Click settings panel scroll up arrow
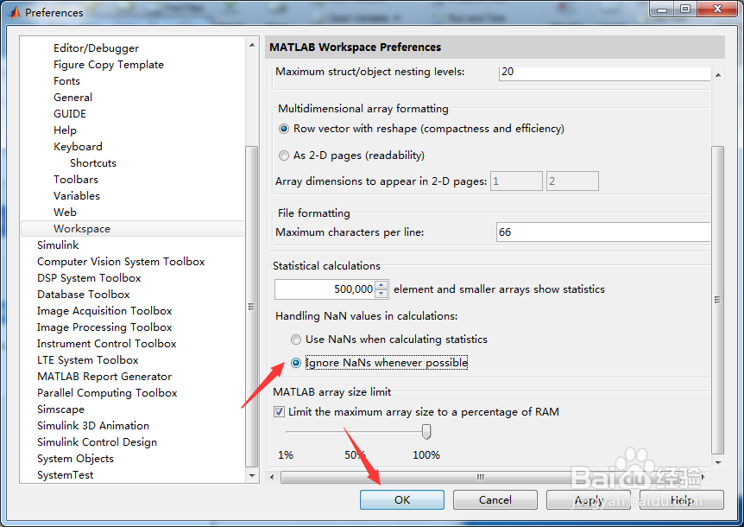The width and height of the screenshot is (744, 527). (718, 75)
